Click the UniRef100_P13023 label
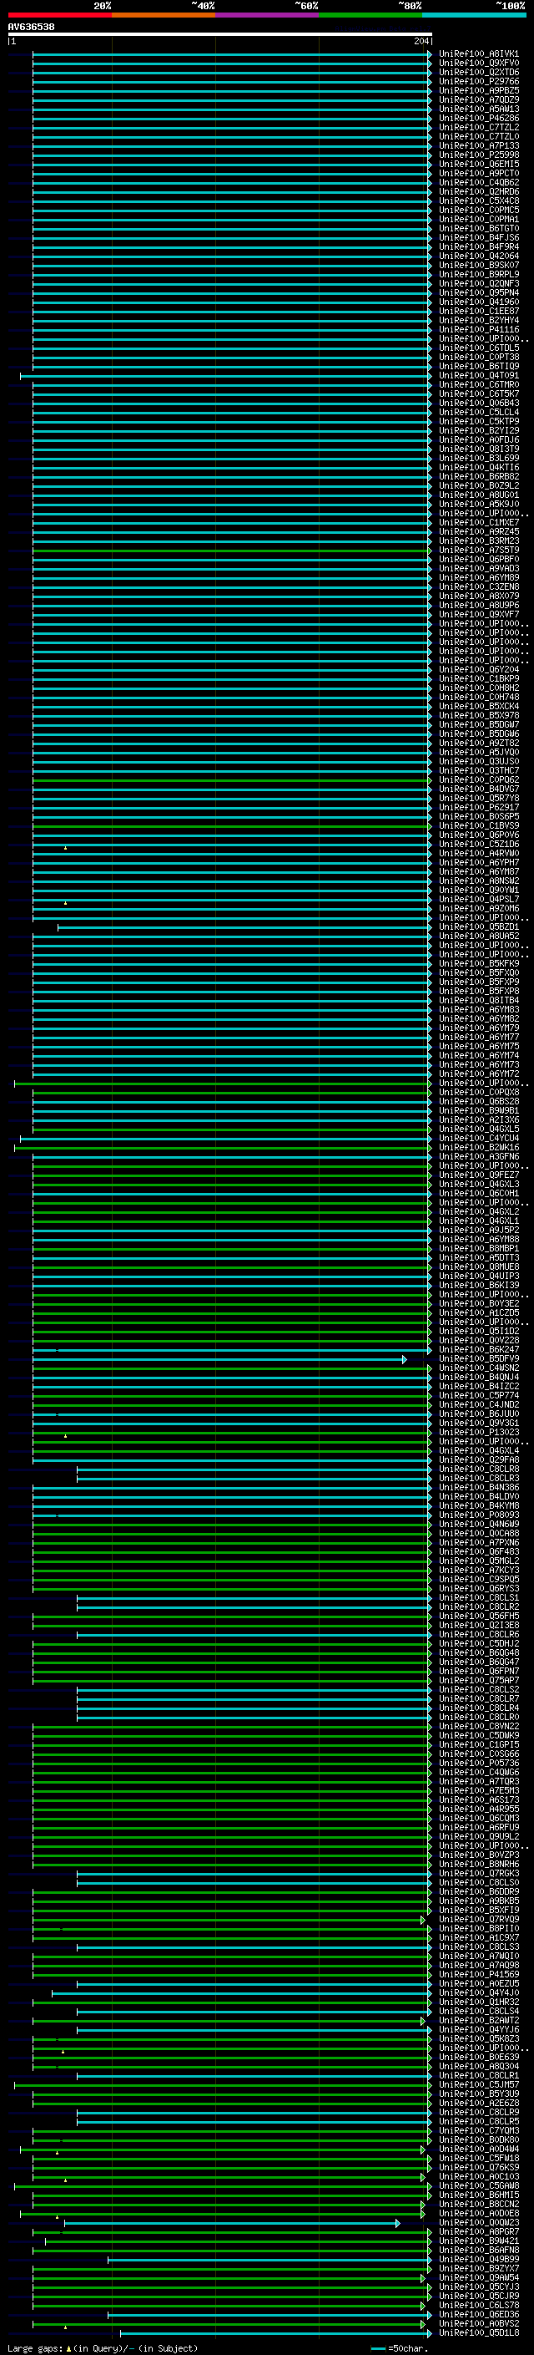The width and height of the screenshot is (534, 2355). coord(478,1432)
